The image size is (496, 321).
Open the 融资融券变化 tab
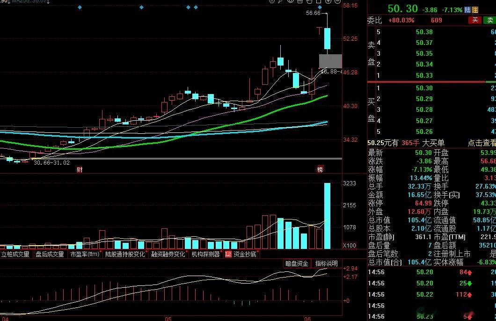[168, 254]
